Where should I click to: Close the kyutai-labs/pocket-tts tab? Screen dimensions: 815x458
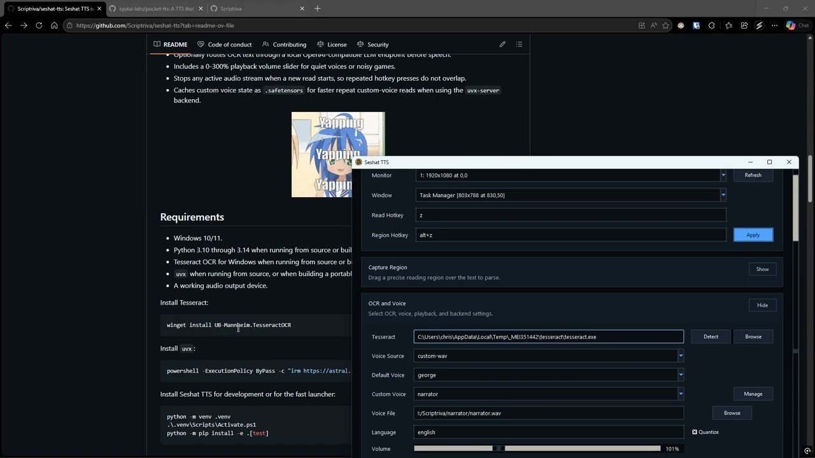coord(201,8)
